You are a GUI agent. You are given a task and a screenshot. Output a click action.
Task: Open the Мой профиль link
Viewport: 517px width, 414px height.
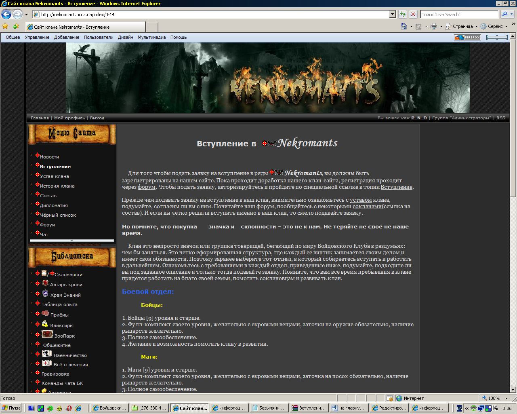click(69, 118)
